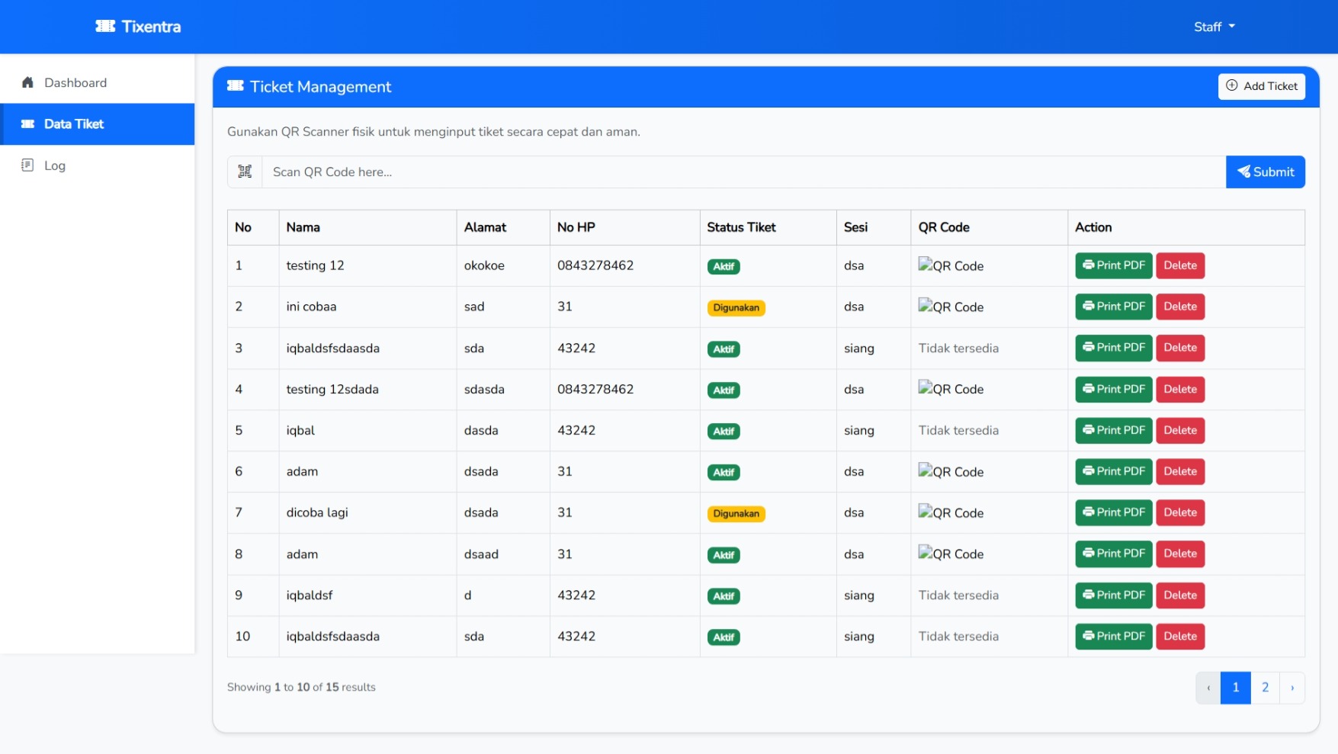The height and width of the screenshot is (754, 1338).
Task: Click the Log list icon in sidebar
Action: coord(27,165)
